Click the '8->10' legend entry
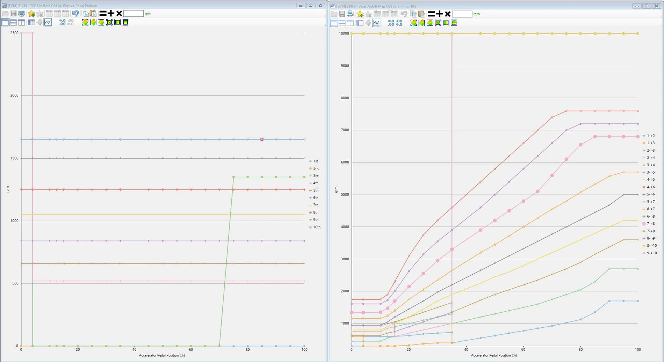Image resolution: width=664 pixels, height=362 pixels. pos(650,246)
